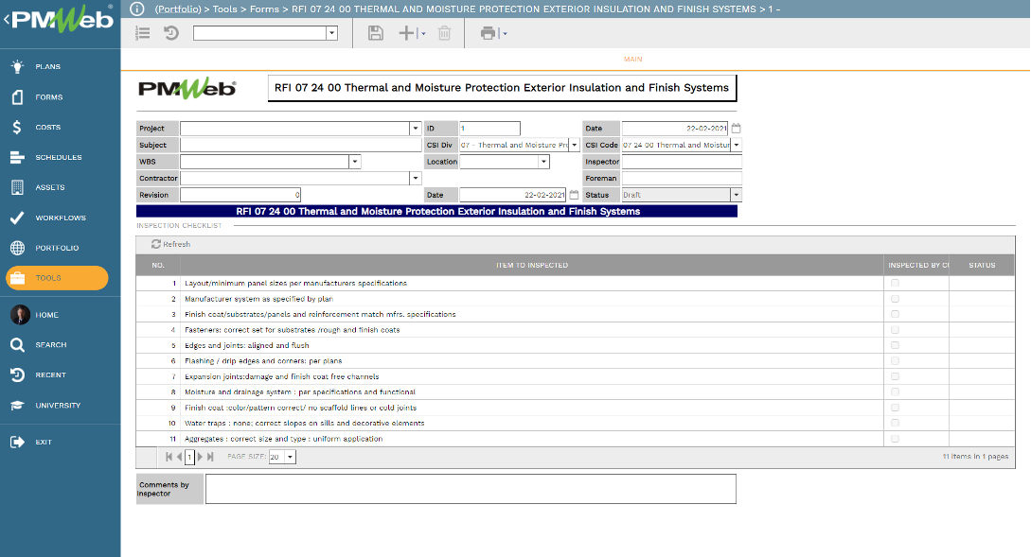Click the info icon in header
Viewport: 1031px width, 557px height.
click(136, 9)
